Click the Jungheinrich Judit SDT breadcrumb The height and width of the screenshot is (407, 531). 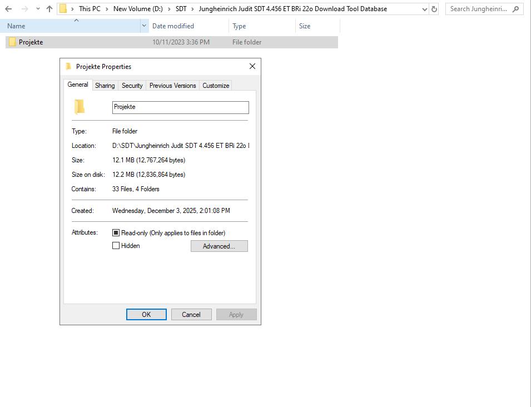(x=292, y=9)
